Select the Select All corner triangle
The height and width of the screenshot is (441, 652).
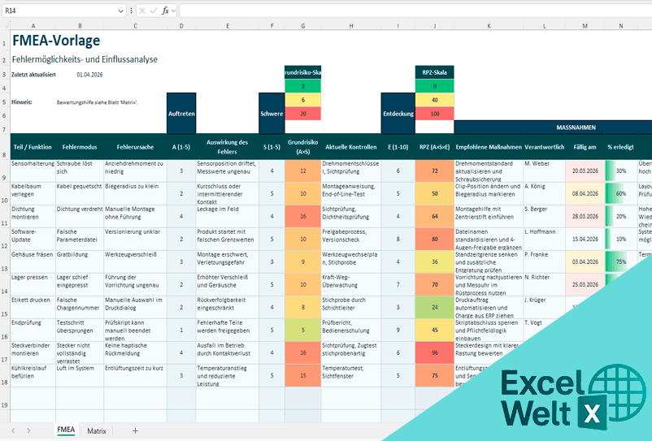pos(6,26)
